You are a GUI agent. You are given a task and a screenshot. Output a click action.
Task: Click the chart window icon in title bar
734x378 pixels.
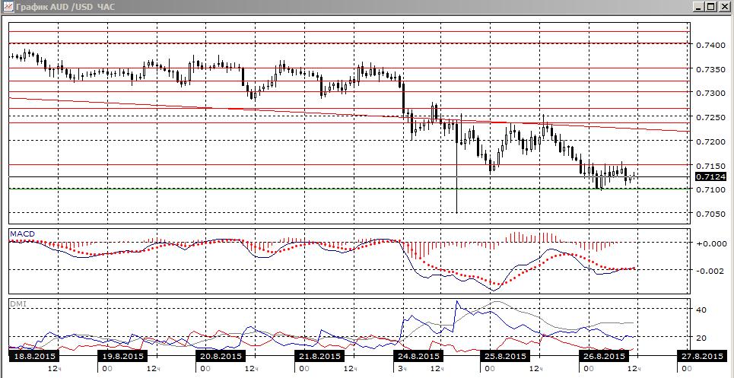click(x=7, y=7)
